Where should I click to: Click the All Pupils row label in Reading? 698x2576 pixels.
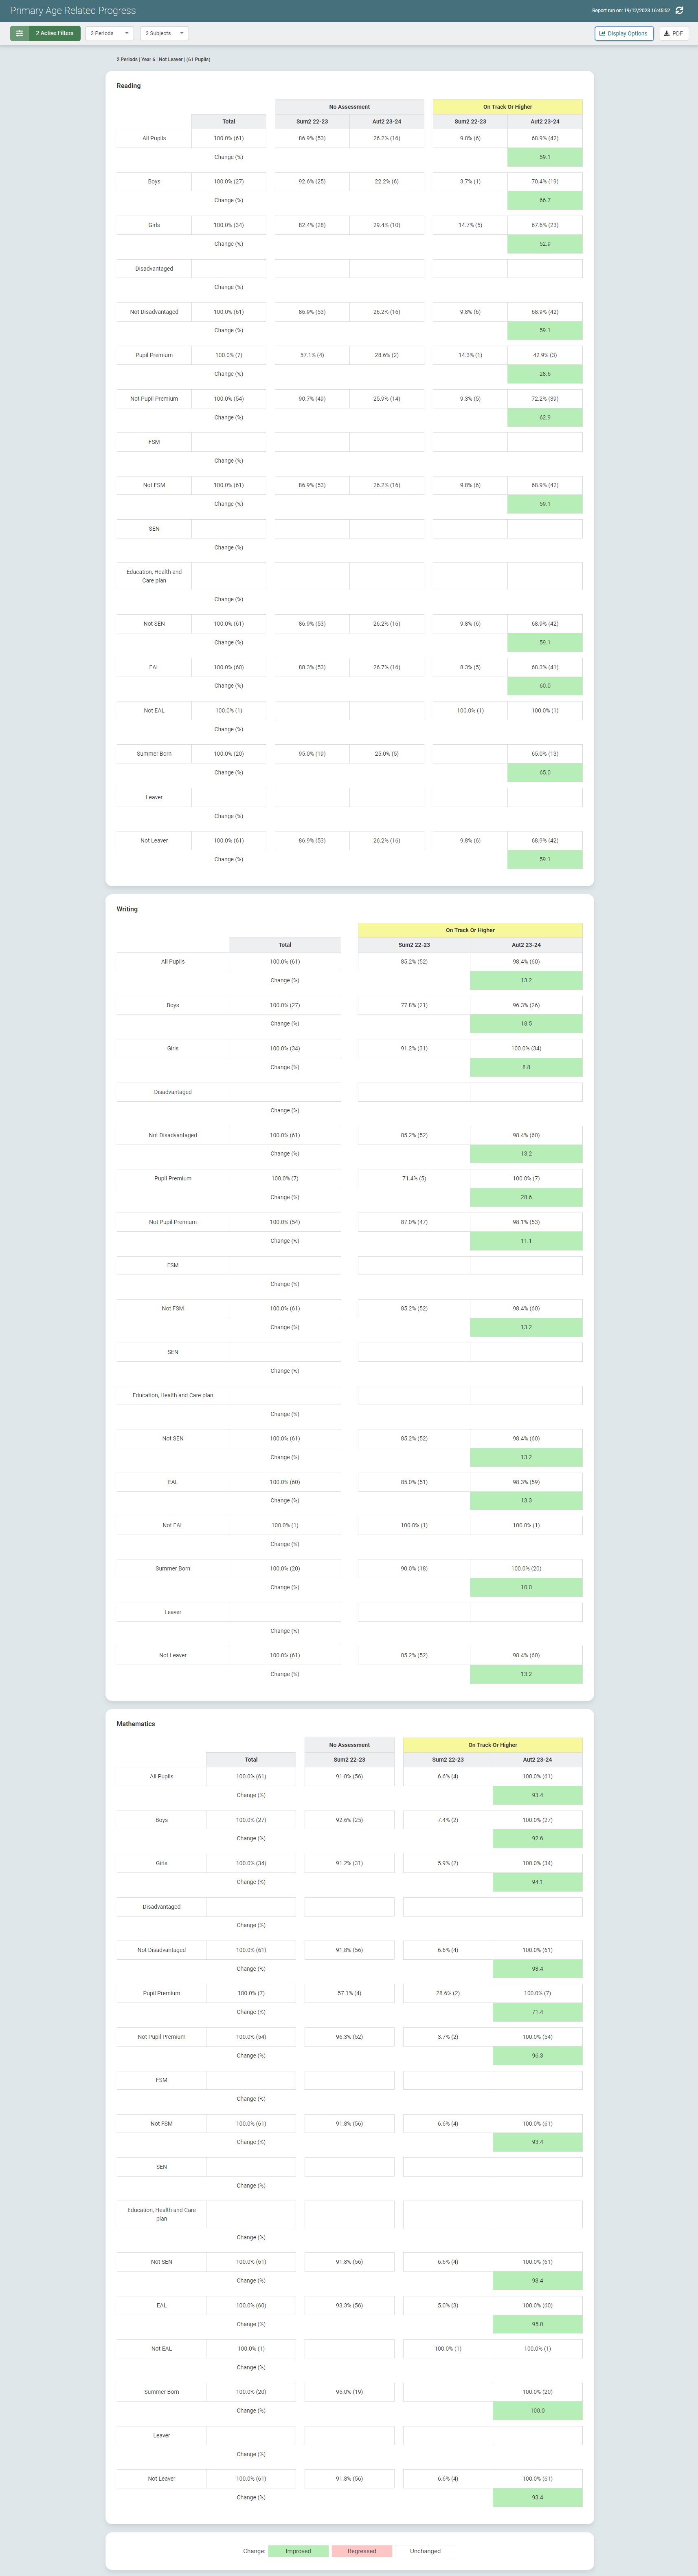point(155,139)
